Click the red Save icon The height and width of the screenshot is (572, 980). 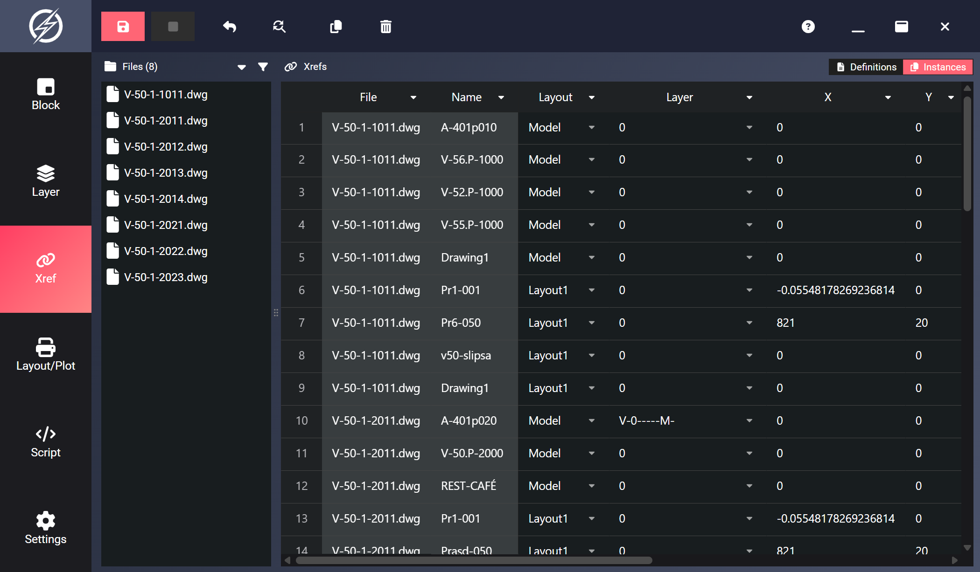(x=123, y=27)
